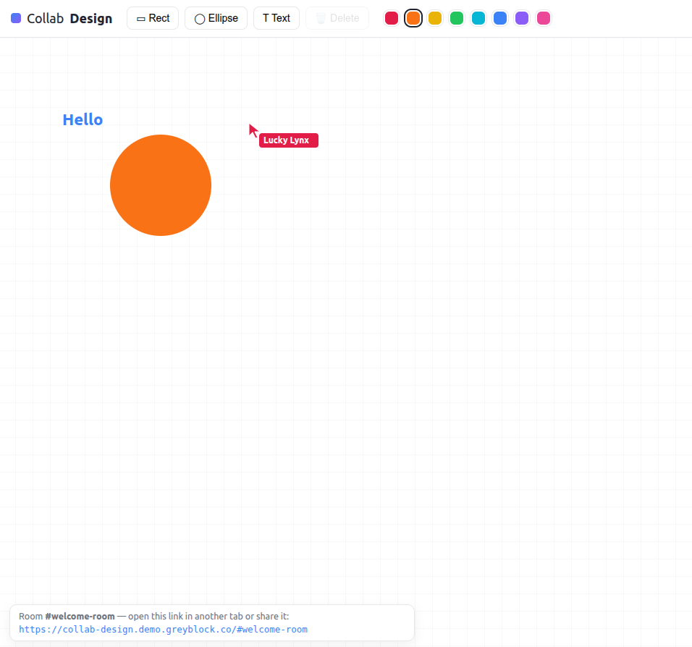Click the Collab Design logo square
The height and width of the screenshot is (647, 692).
(x=16, y=18)
